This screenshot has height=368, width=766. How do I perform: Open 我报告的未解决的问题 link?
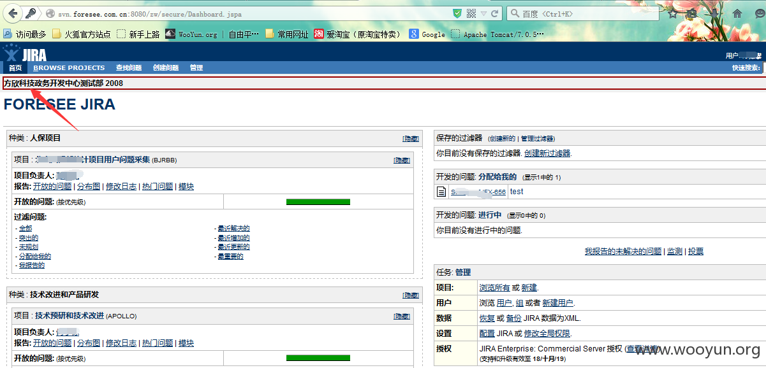(623, 251)
